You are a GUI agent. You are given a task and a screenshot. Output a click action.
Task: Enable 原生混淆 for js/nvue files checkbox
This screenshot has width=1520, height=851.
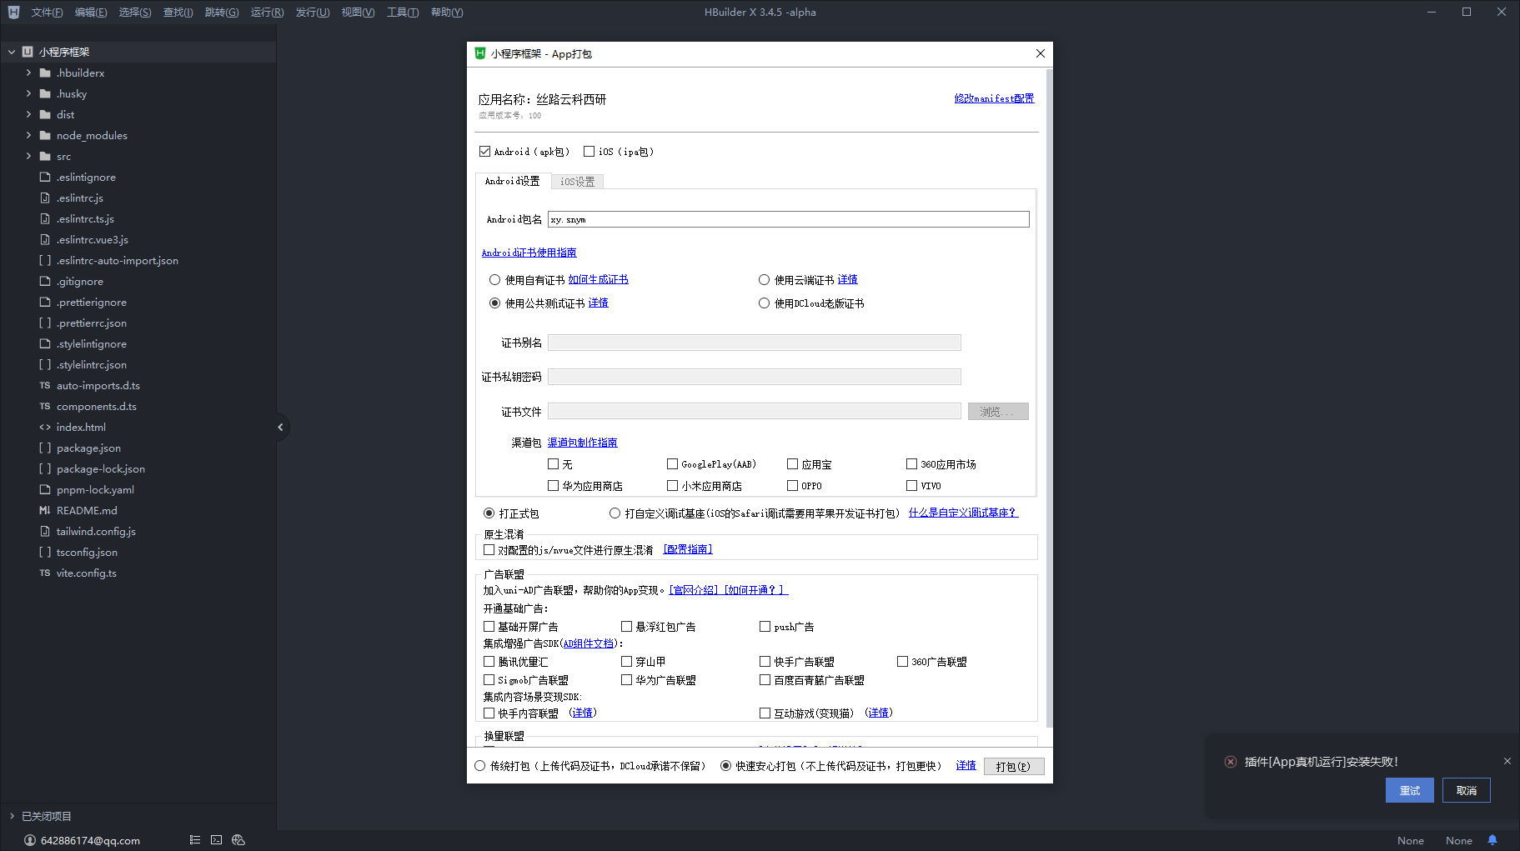click(x=489, y=550)
